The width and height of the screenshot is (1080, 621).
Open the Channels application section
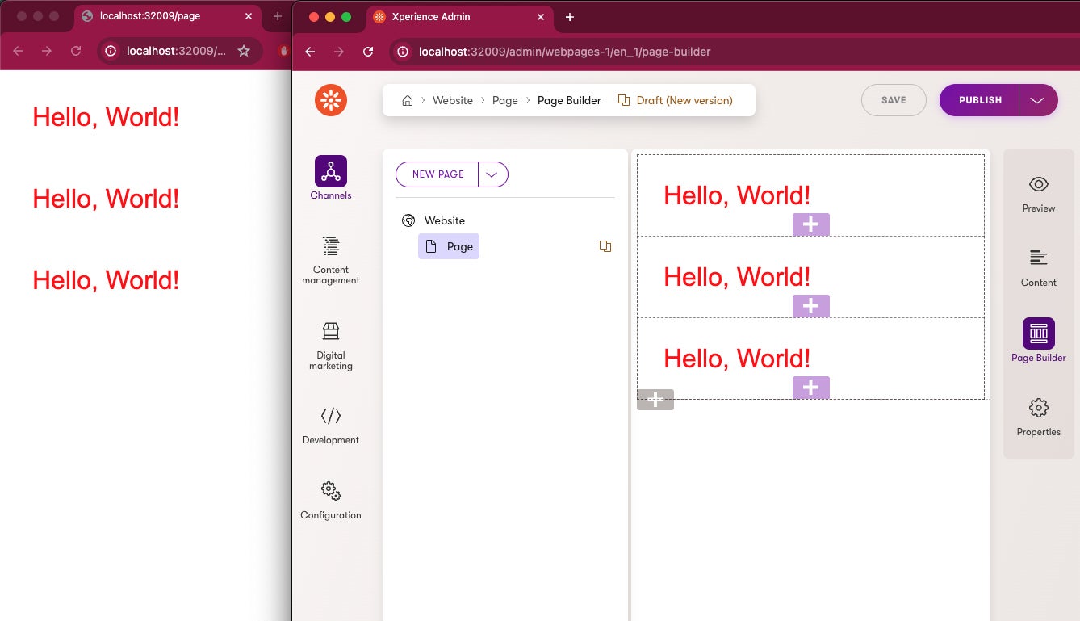[330, 177]
